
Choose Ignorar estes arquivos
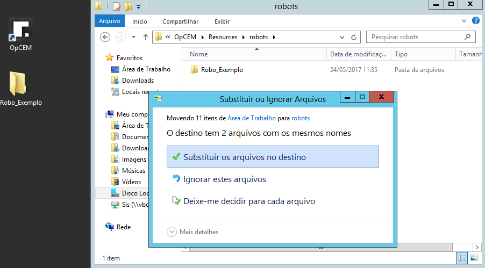(224, 179)
